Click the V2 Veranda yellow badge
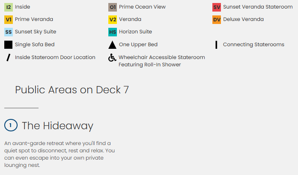The height and width of the screenshot is (175, 298). (113, 20)
